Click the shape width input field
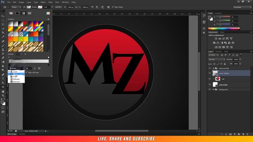The width and height of the screenshot is (253, 142). (70, 7)
